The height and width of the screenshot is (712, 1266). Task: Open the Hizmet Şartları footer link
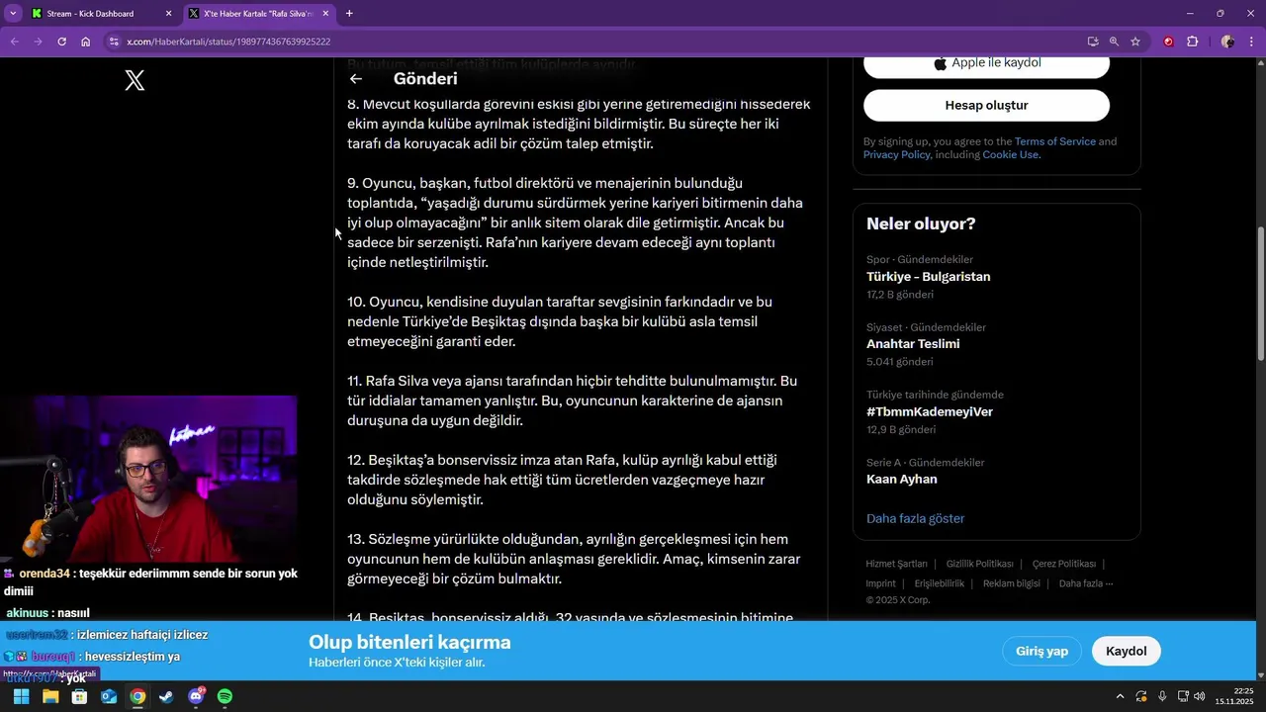[896, 564]
